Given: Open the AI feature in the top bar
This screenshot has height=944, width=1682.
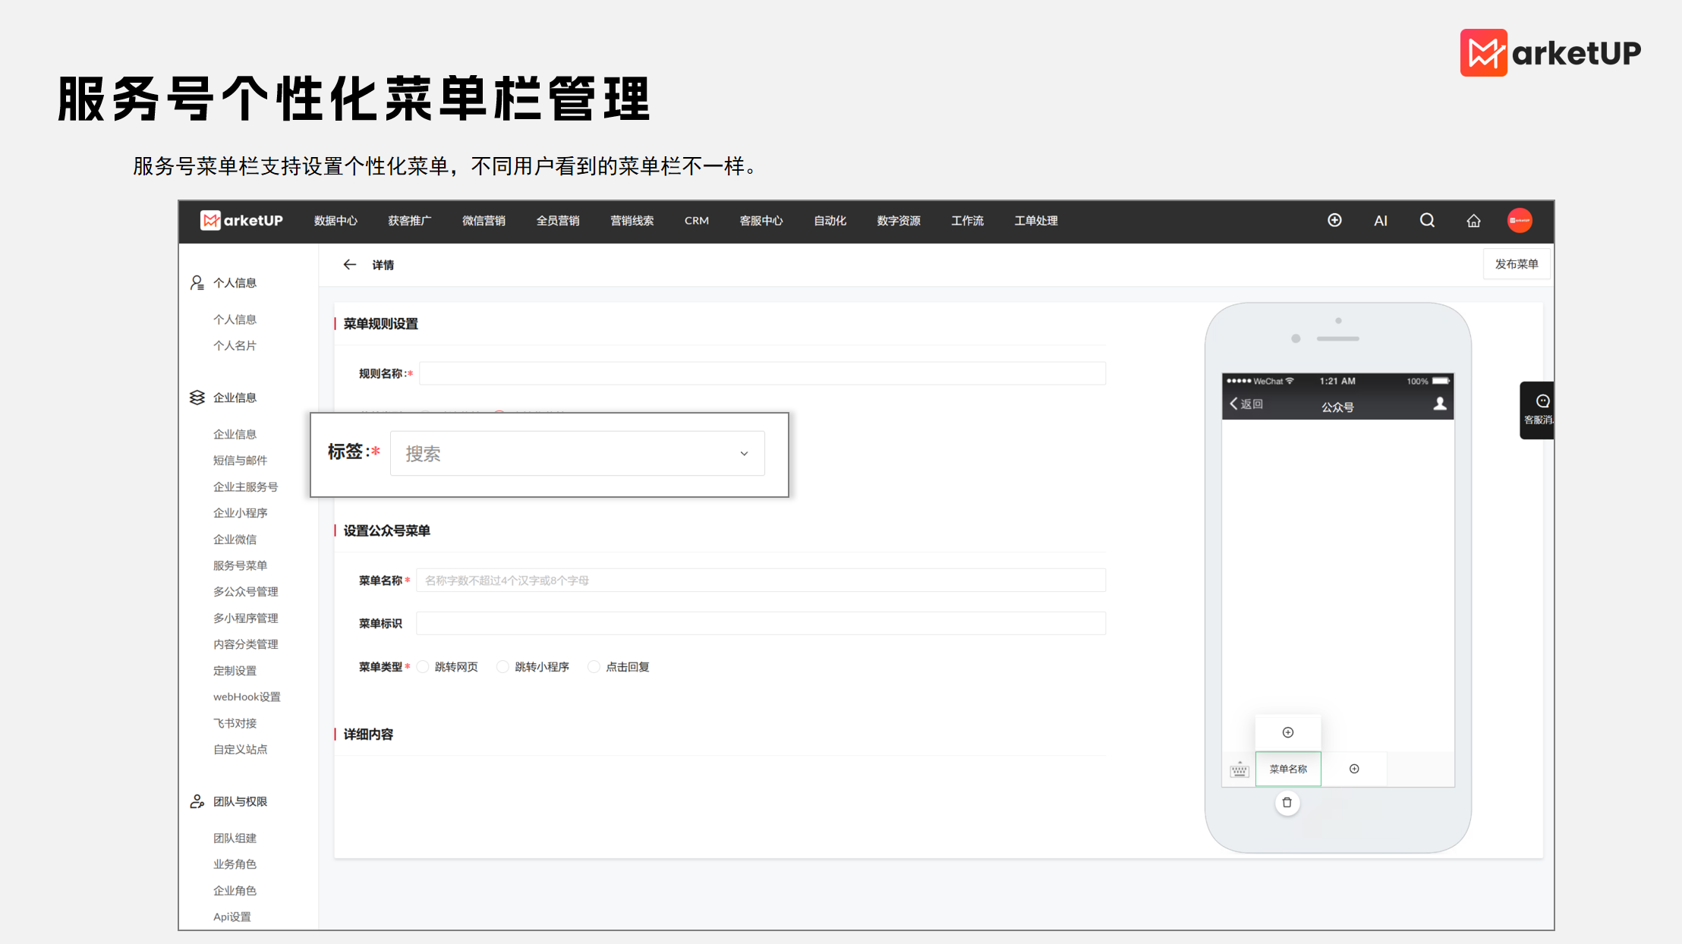Looking at the screenshot, I should click(x=1381, y=221).
